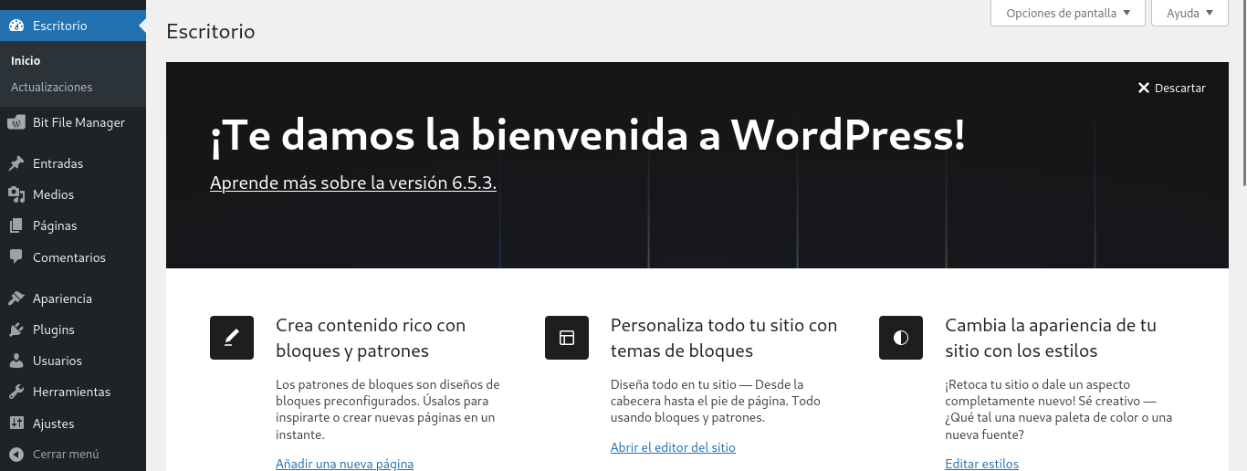Click paragraph starting ¡Retoca tu sitio o dale
The width and height of the screenshot is (1247, 471).
point(1059,409)
